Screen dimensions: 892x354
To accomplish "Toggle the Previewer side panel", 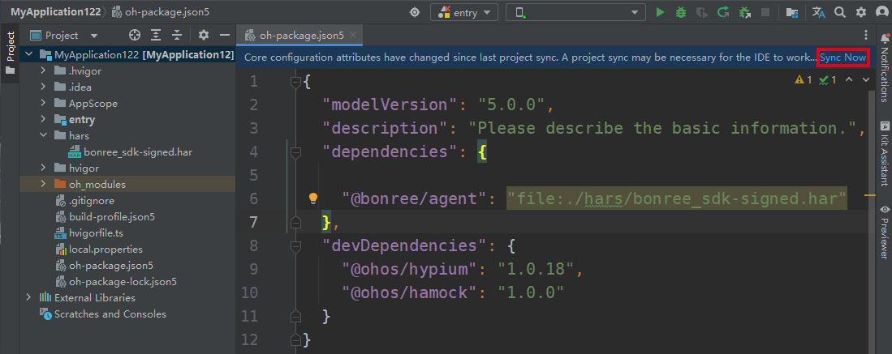I will pyautogui.click(x=884, y=232).
